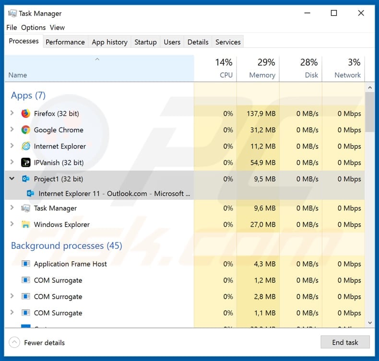Click the Google Chrome icon
The height and width of the screenshot is (361, 379).
(x=25, y=130)
